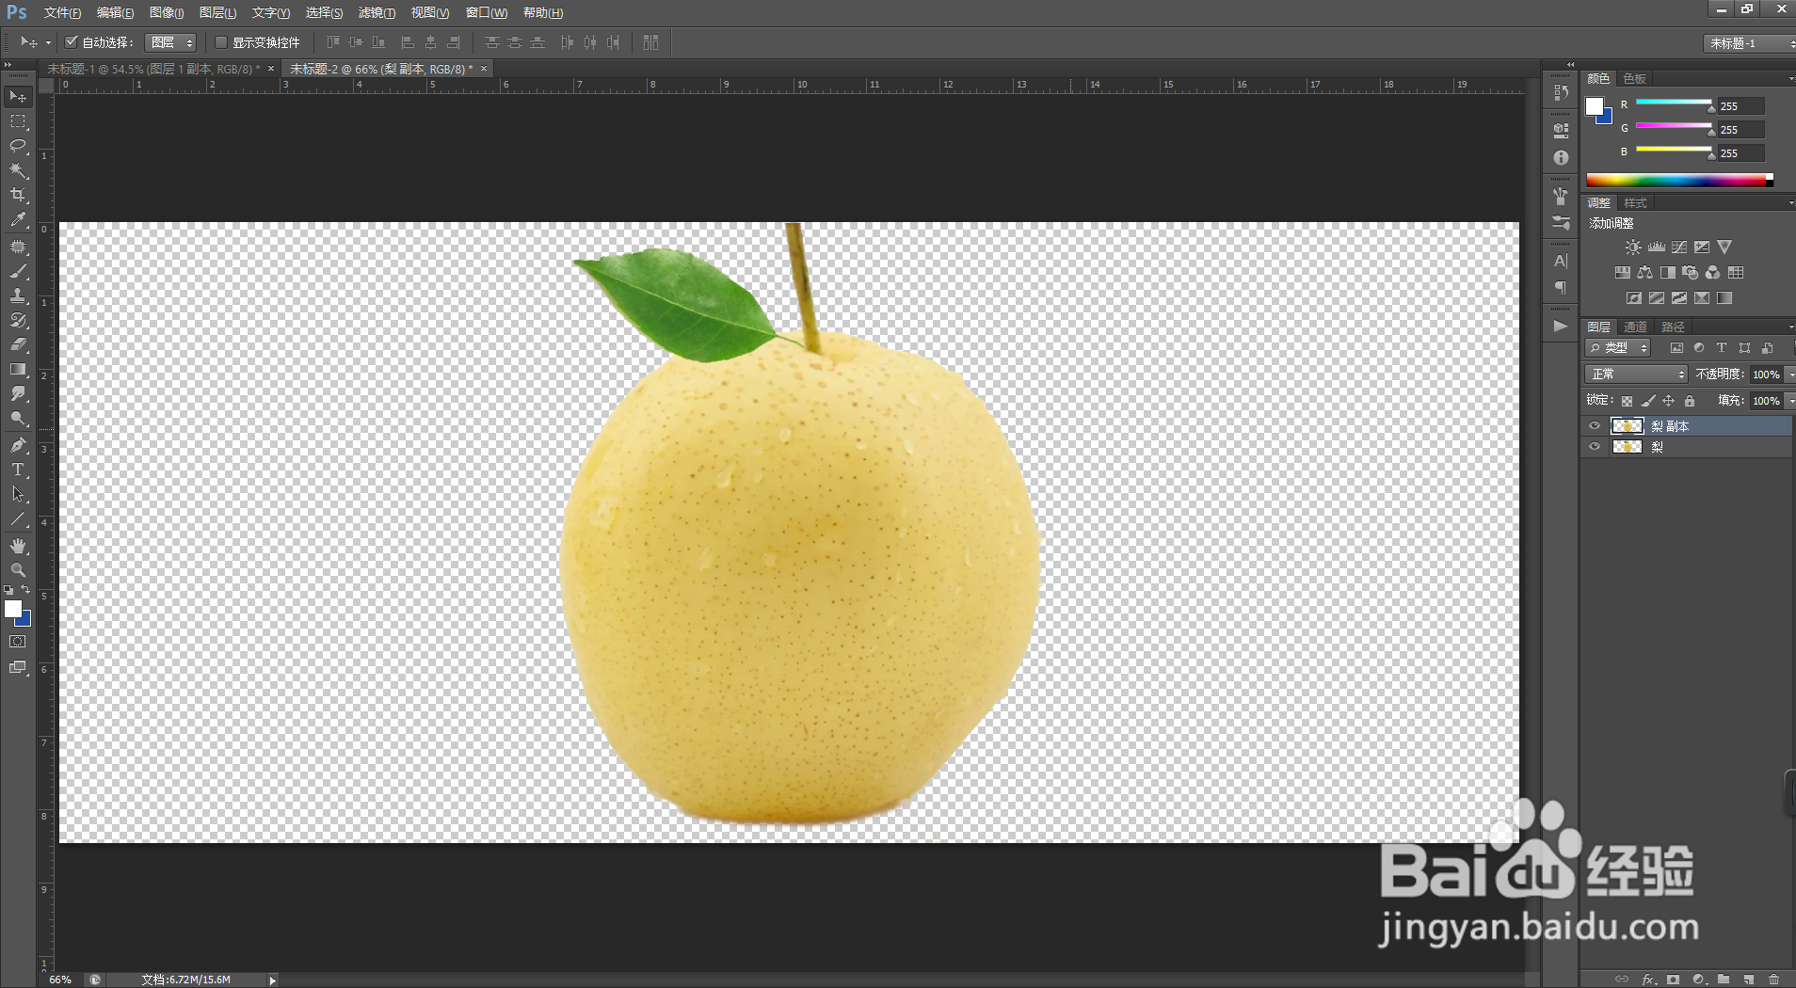Toggle lock all padlock icon
The width and height of the screenshot is (1796, 988).
click(x=1690, y=401)
